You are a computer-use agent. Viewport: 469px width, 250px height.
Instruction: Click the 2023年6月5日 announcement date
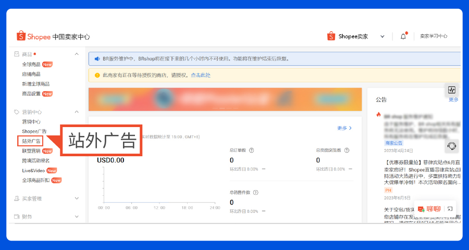pos(397,198)
